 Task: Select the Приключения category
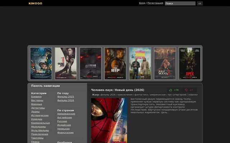(40, 134)
